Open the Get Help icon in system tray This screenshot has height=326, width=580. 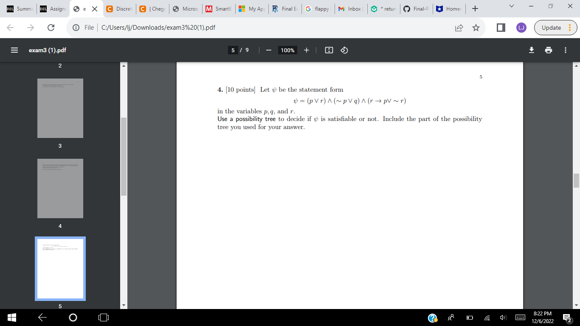coord(432,318)
